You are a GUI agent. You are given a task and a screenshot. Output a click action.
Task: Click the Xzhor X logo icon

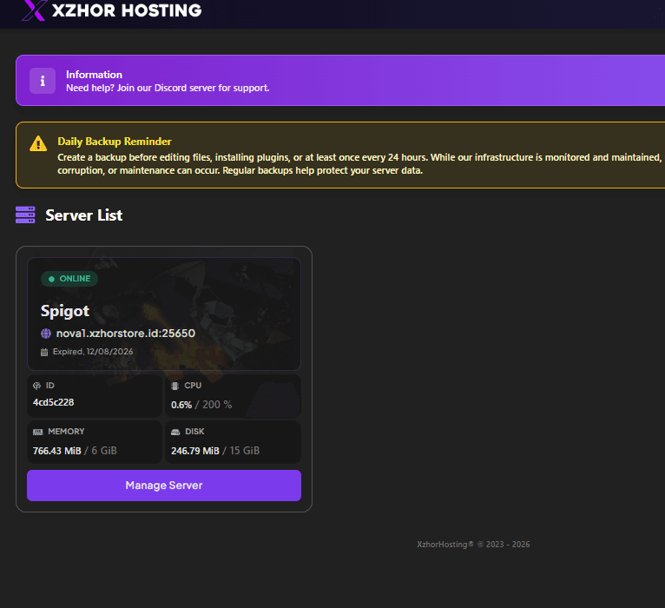pyautogui.click(x=34, y=10)
